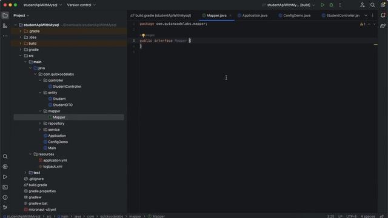Screen dimensions: 388x218
Task: Click the intention lightbulb in editor
Action: (x=143, y=36)
